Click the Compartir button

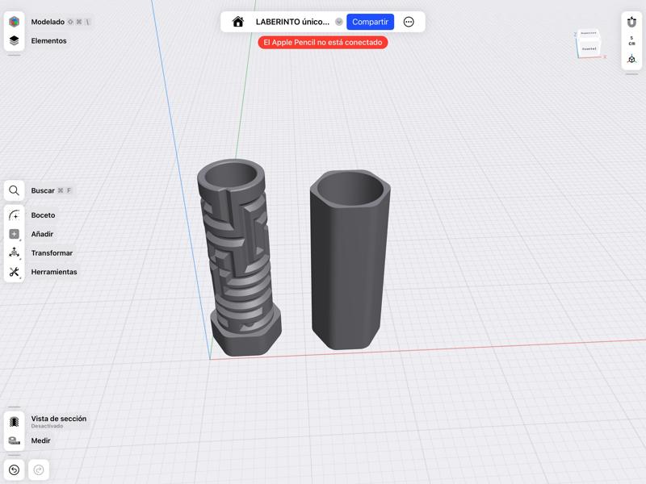370,22
